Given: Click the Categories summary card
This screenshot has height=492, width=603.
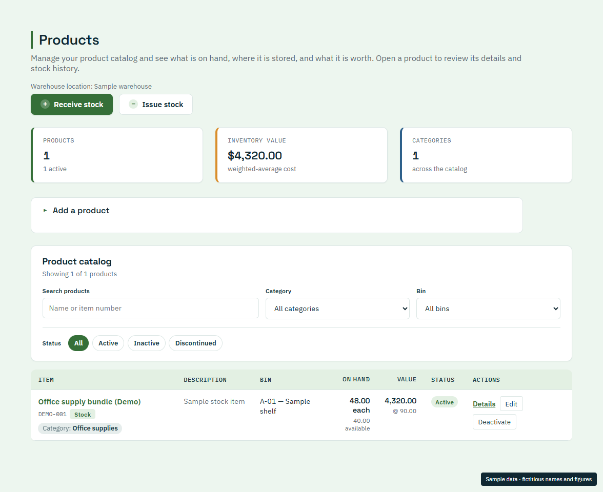Looking at the screenshot, I should point(486,155).
